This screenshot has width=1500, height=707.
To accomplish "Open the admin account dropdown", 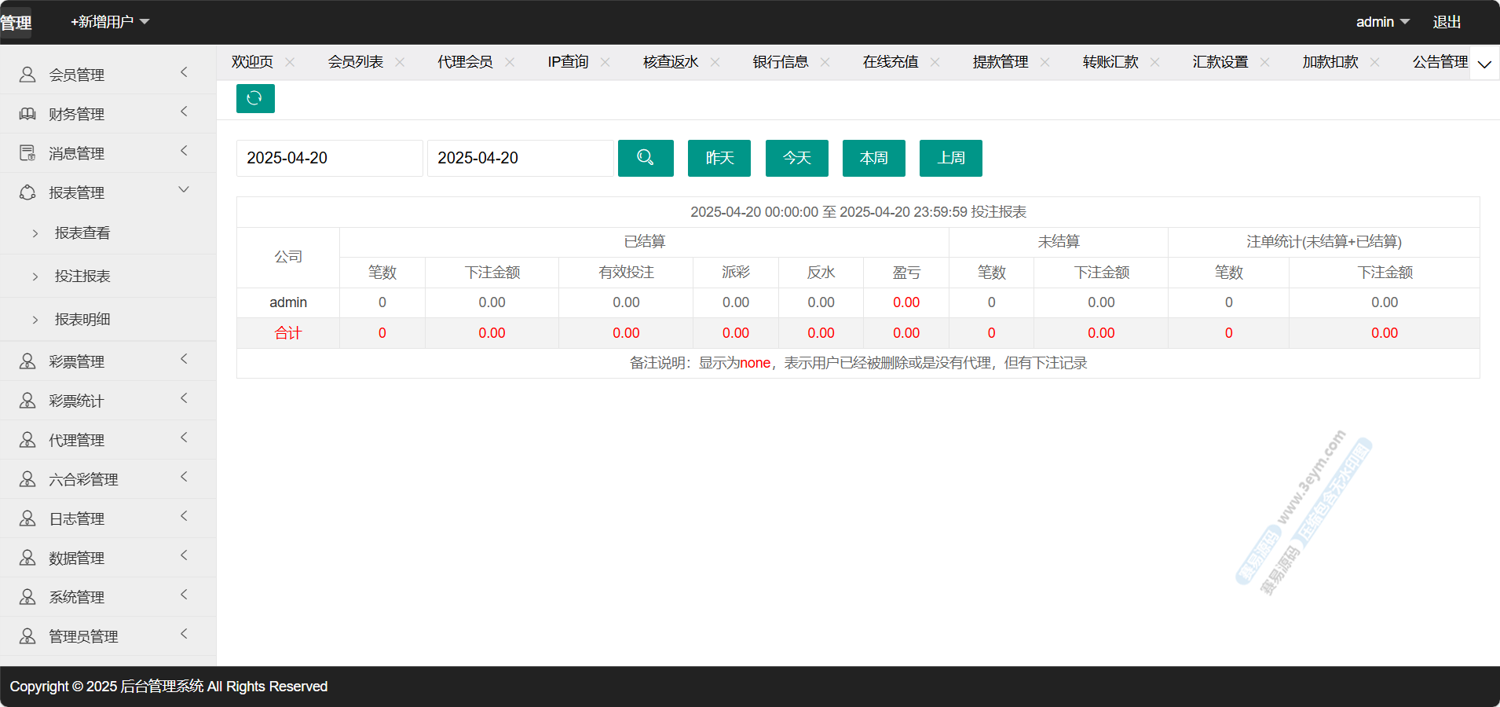I will tap(1382, 22).
